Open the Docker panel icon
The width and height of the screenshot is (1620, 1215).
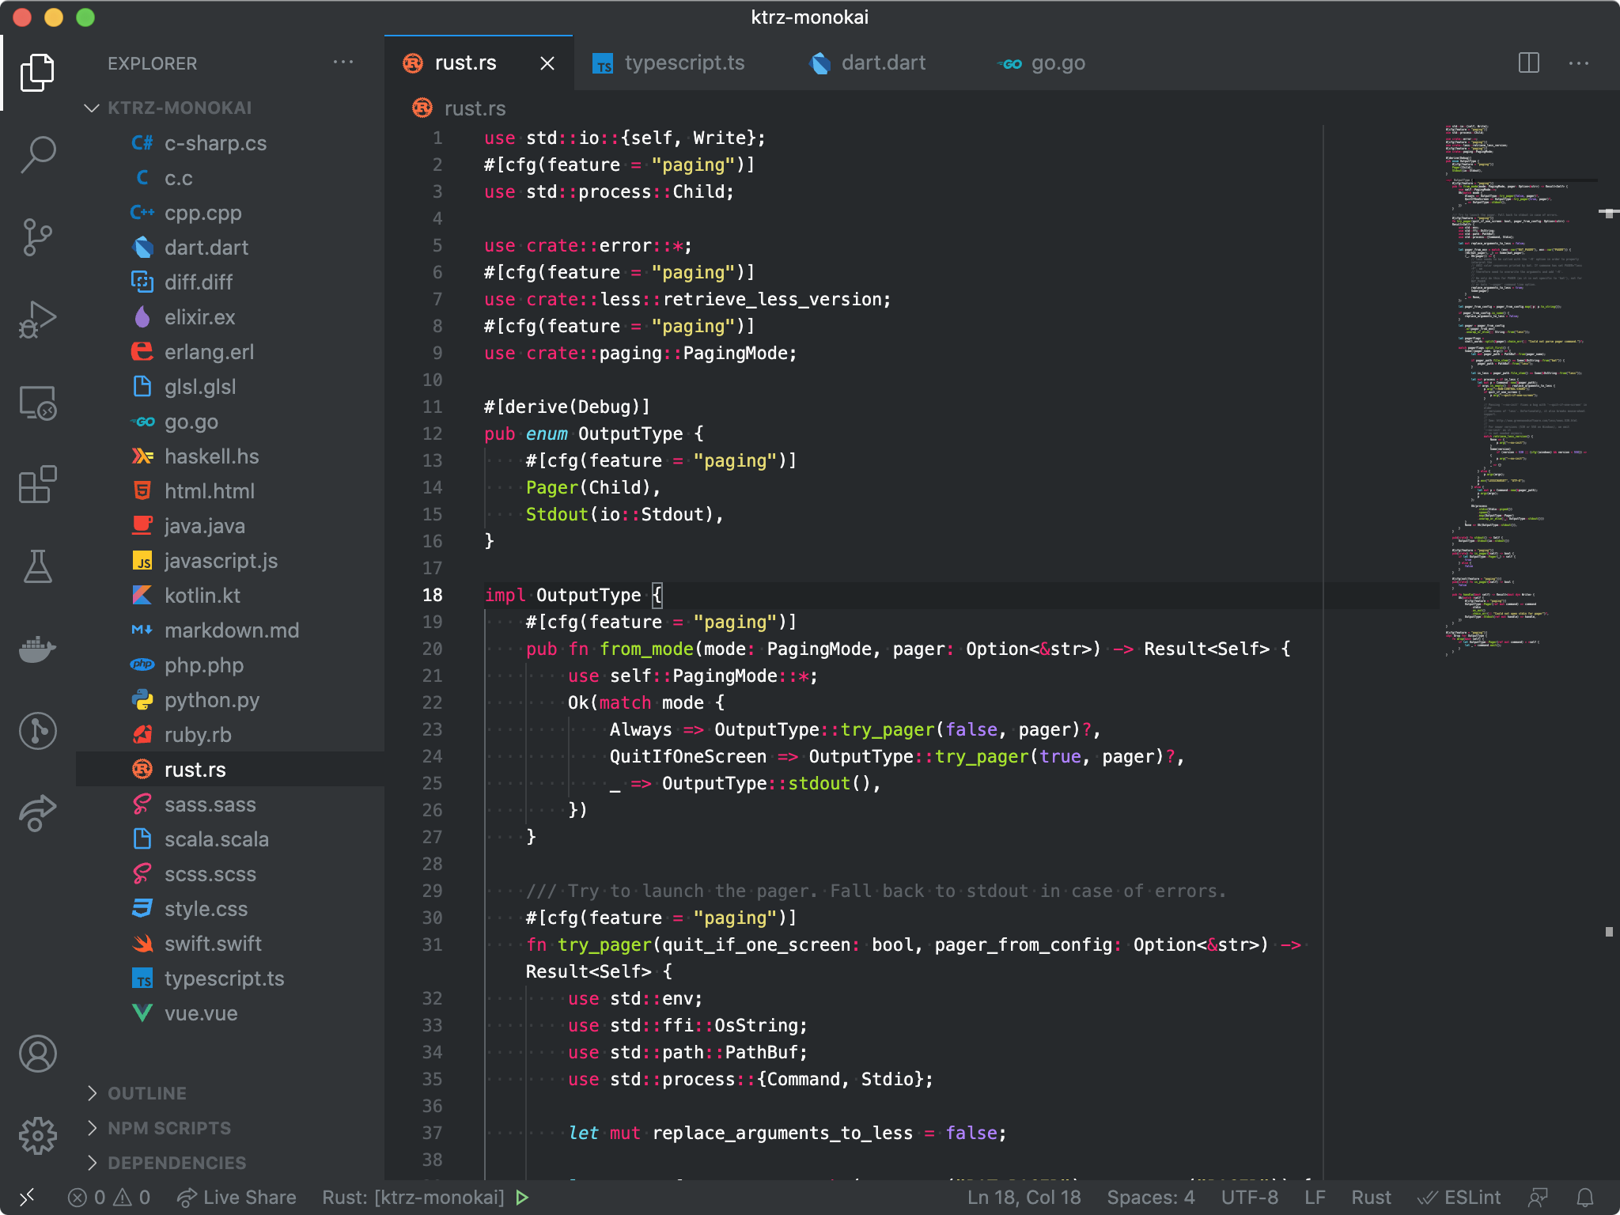pos(37,649)
